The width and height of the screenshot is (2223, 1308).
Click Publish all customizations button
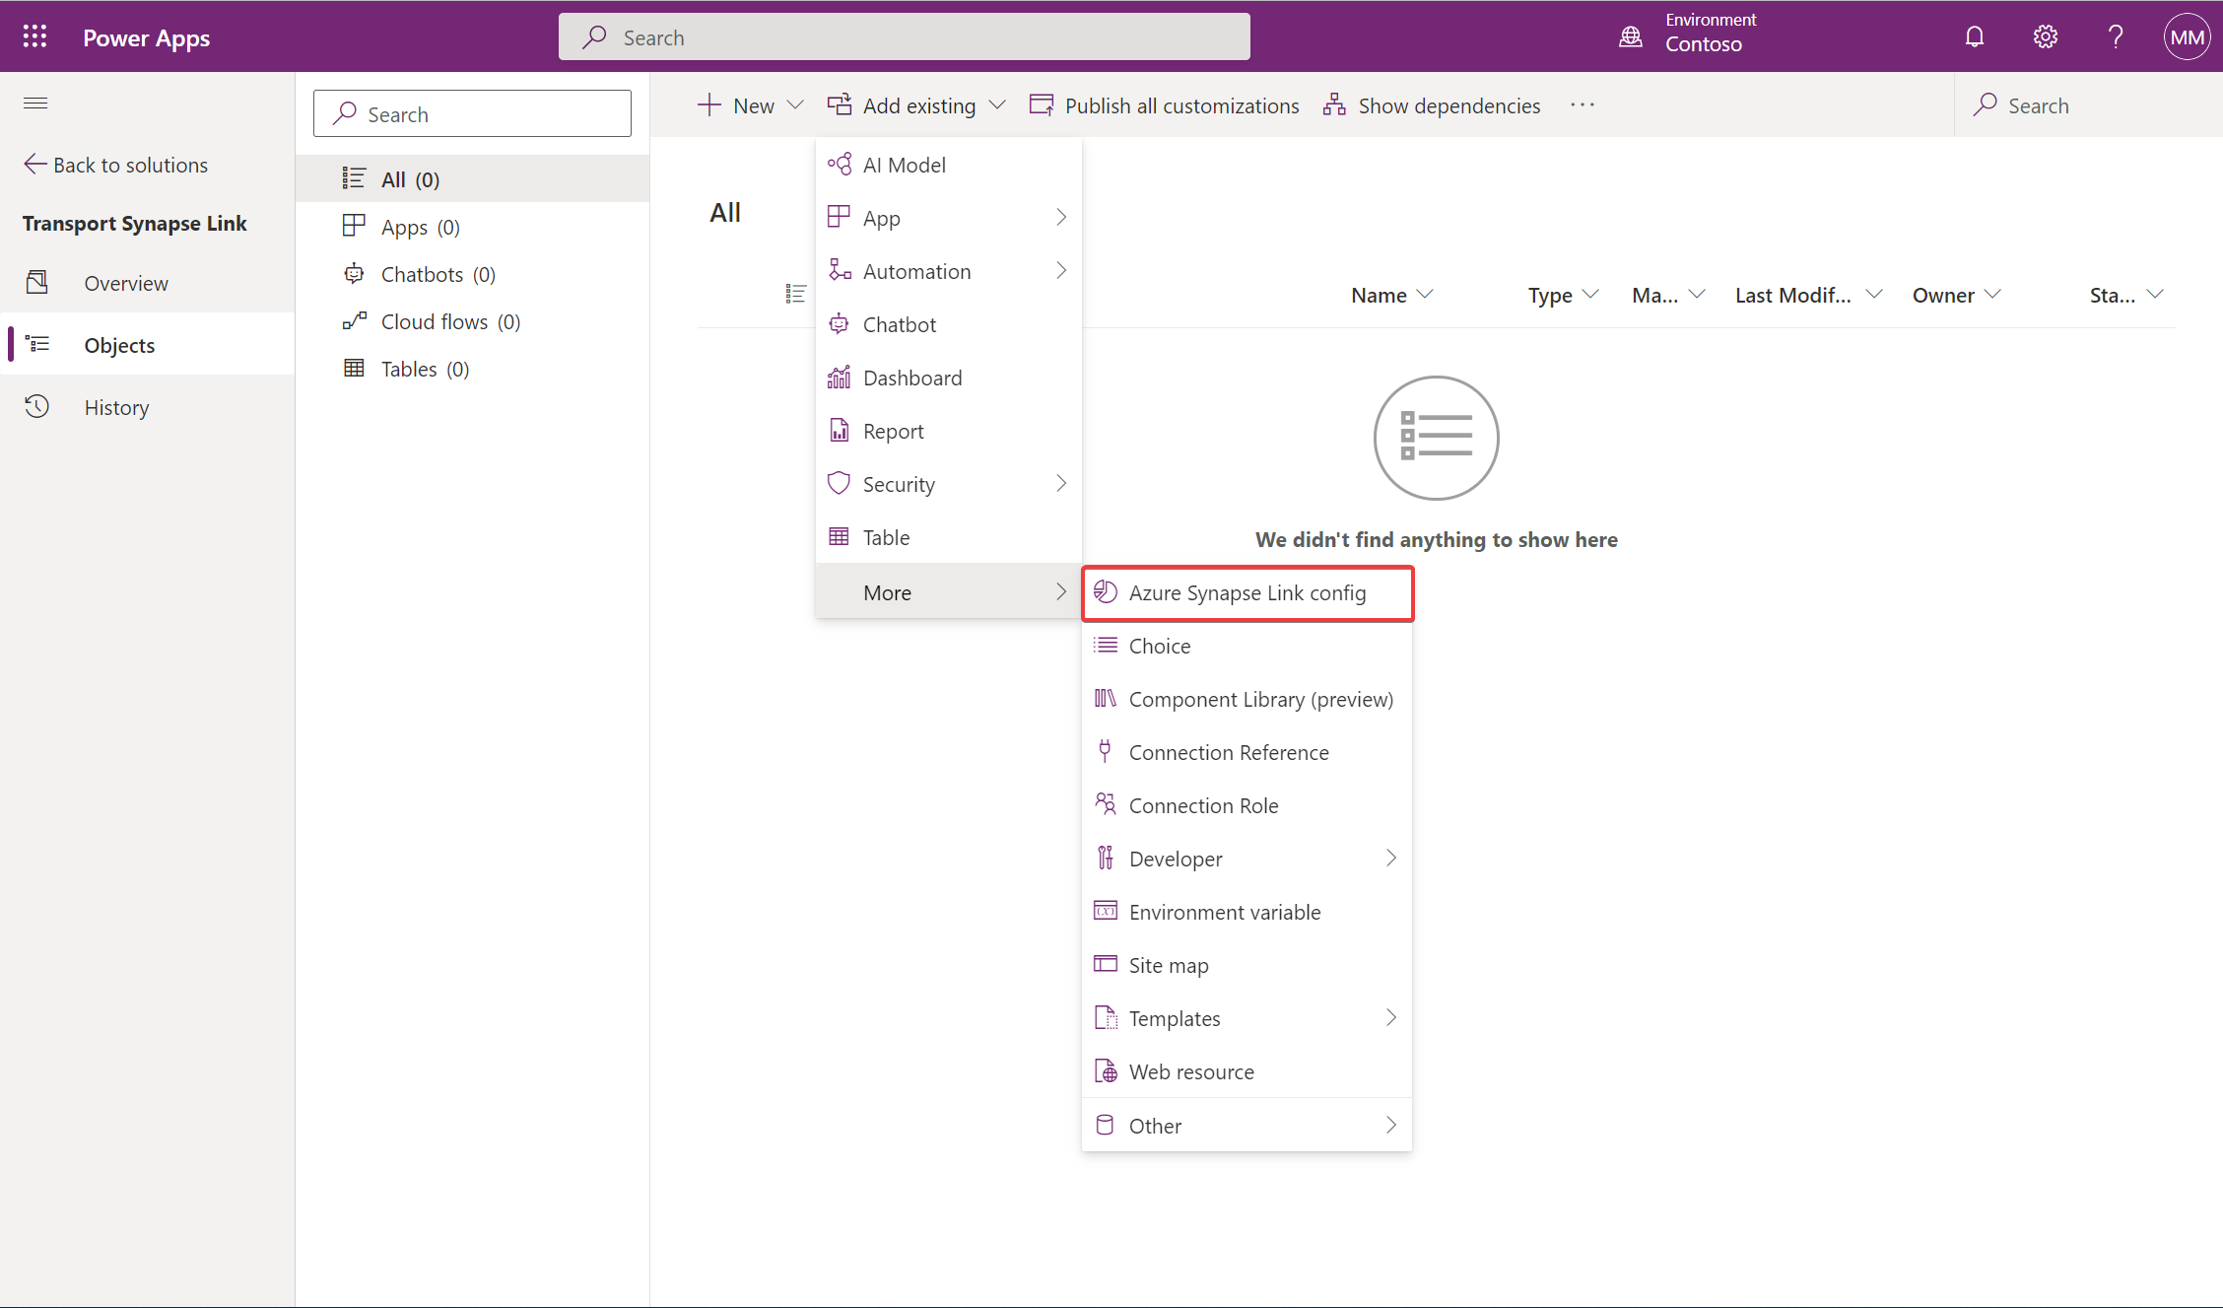(x=1166, y=104)
